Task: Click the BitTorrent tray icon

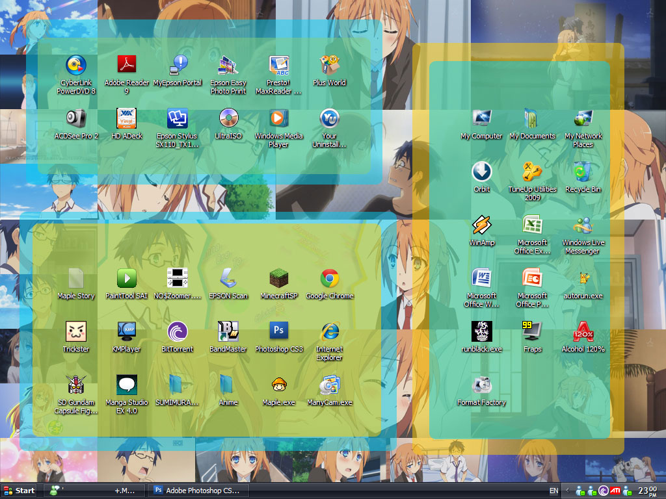Action: click(604, 491)
